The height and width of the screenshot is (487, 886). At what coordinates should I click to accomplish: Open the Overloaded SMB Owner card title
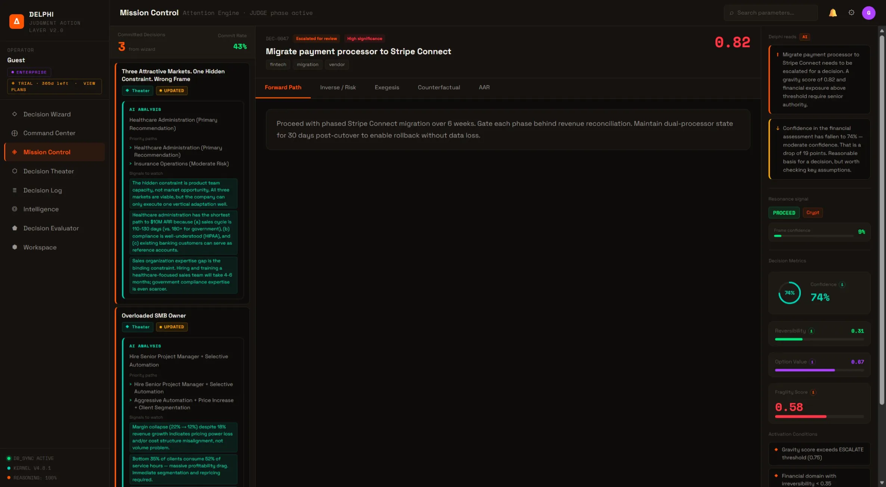click(x=154, y=316)
